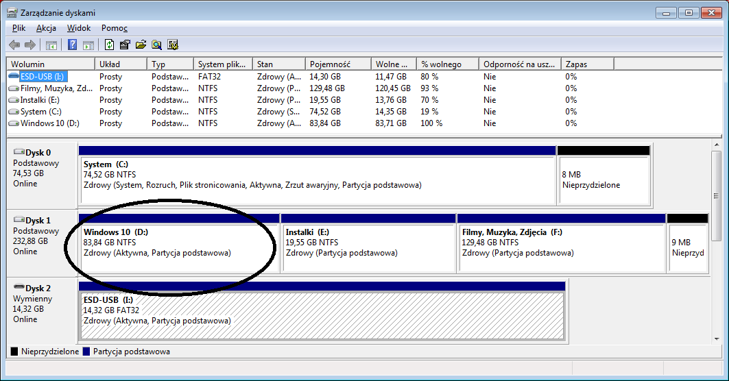Select the Windows 10 (D:) volume row text
This screenshot has height=381, width=729.
tap(50, 123)
